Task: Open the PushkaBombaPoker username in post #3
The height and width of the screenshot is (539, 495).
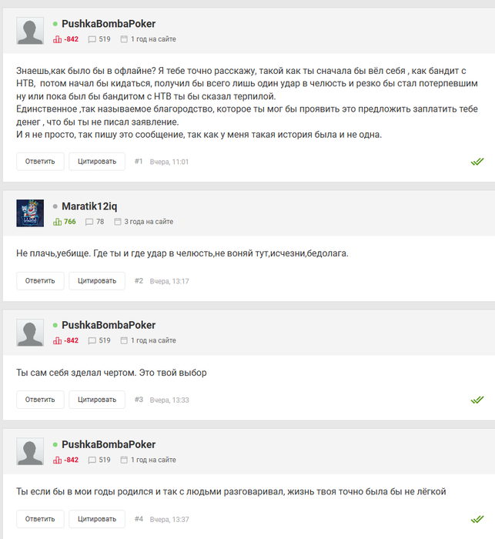Action: (x=109, y=325)
